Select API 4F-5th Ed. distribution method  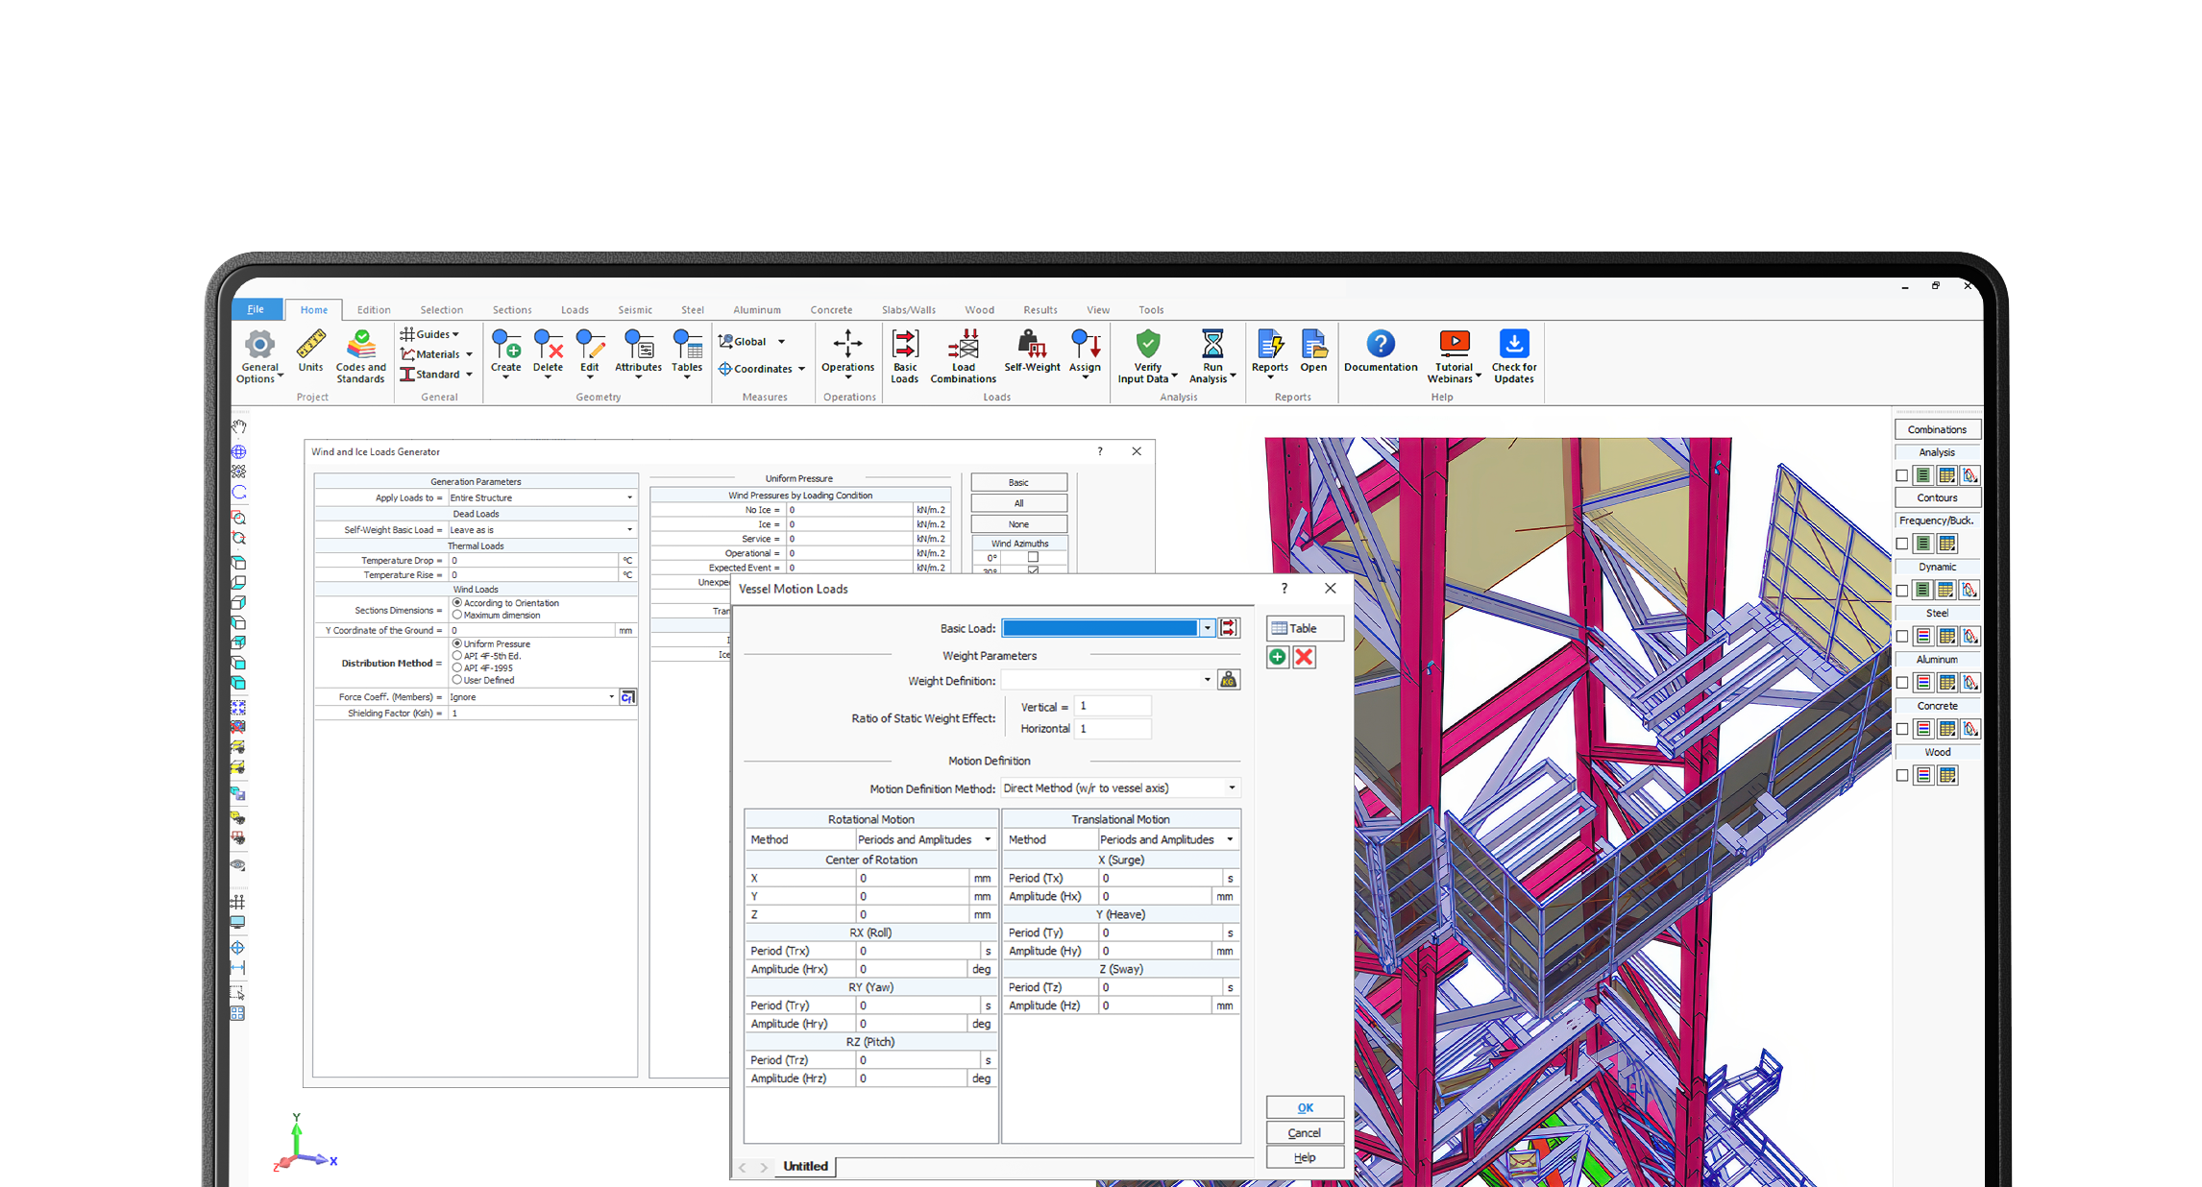click(457, 656)
